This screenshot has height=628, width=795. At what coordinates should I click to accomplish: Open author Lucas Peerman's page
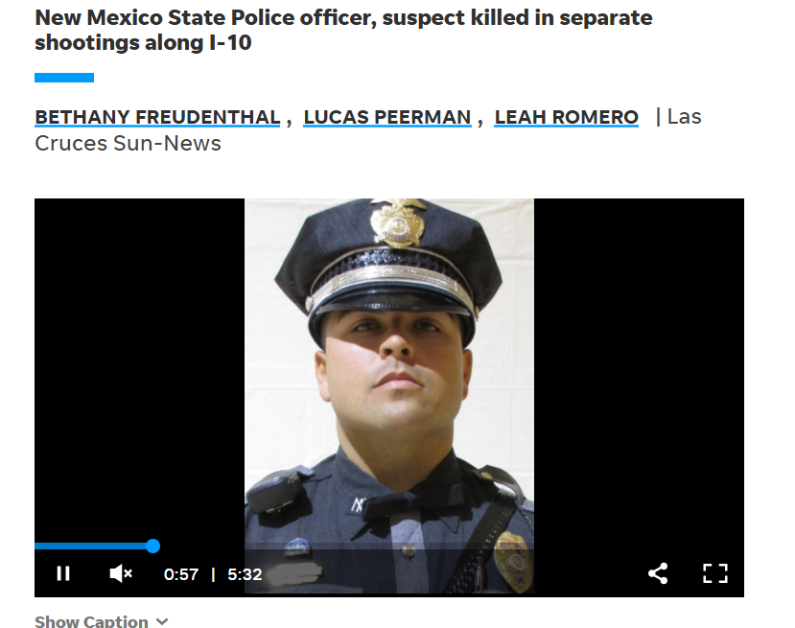[x=387, y=117]
